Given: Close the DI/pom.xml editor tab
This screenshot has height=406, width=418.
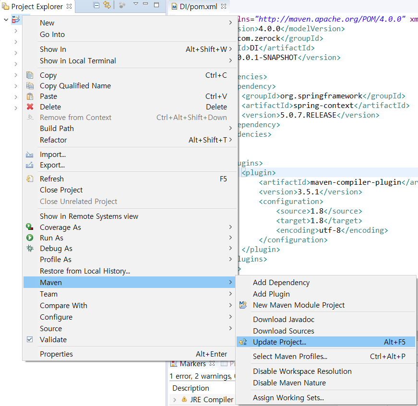Looking at the screenshot, I should pos(224,6).
